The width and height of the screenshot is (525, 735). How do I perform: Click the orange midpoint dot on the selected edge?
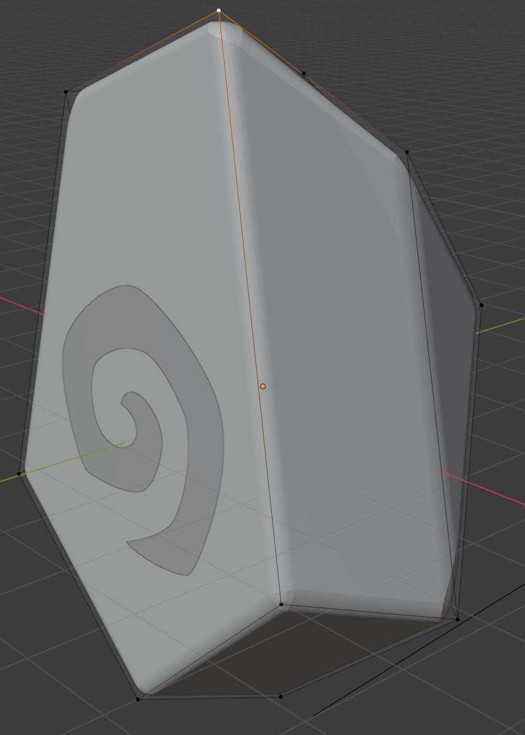coord(263,386)
